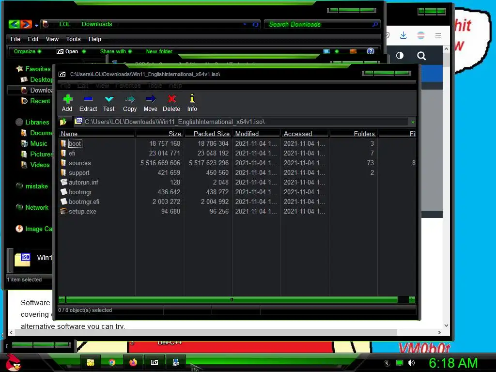
Task: Click the Explorer back arrow
Action: 14,24
